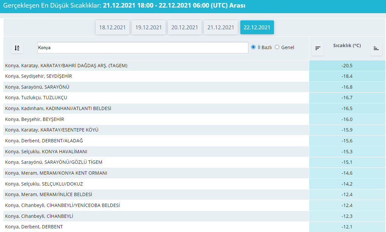This screenshot has height=232, width=386.
Task: Open the 19.12.2021 date tab
Action: 149,27
